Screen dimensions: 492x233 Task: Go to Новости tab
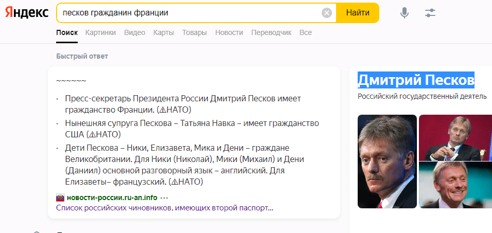pos(229,32)
